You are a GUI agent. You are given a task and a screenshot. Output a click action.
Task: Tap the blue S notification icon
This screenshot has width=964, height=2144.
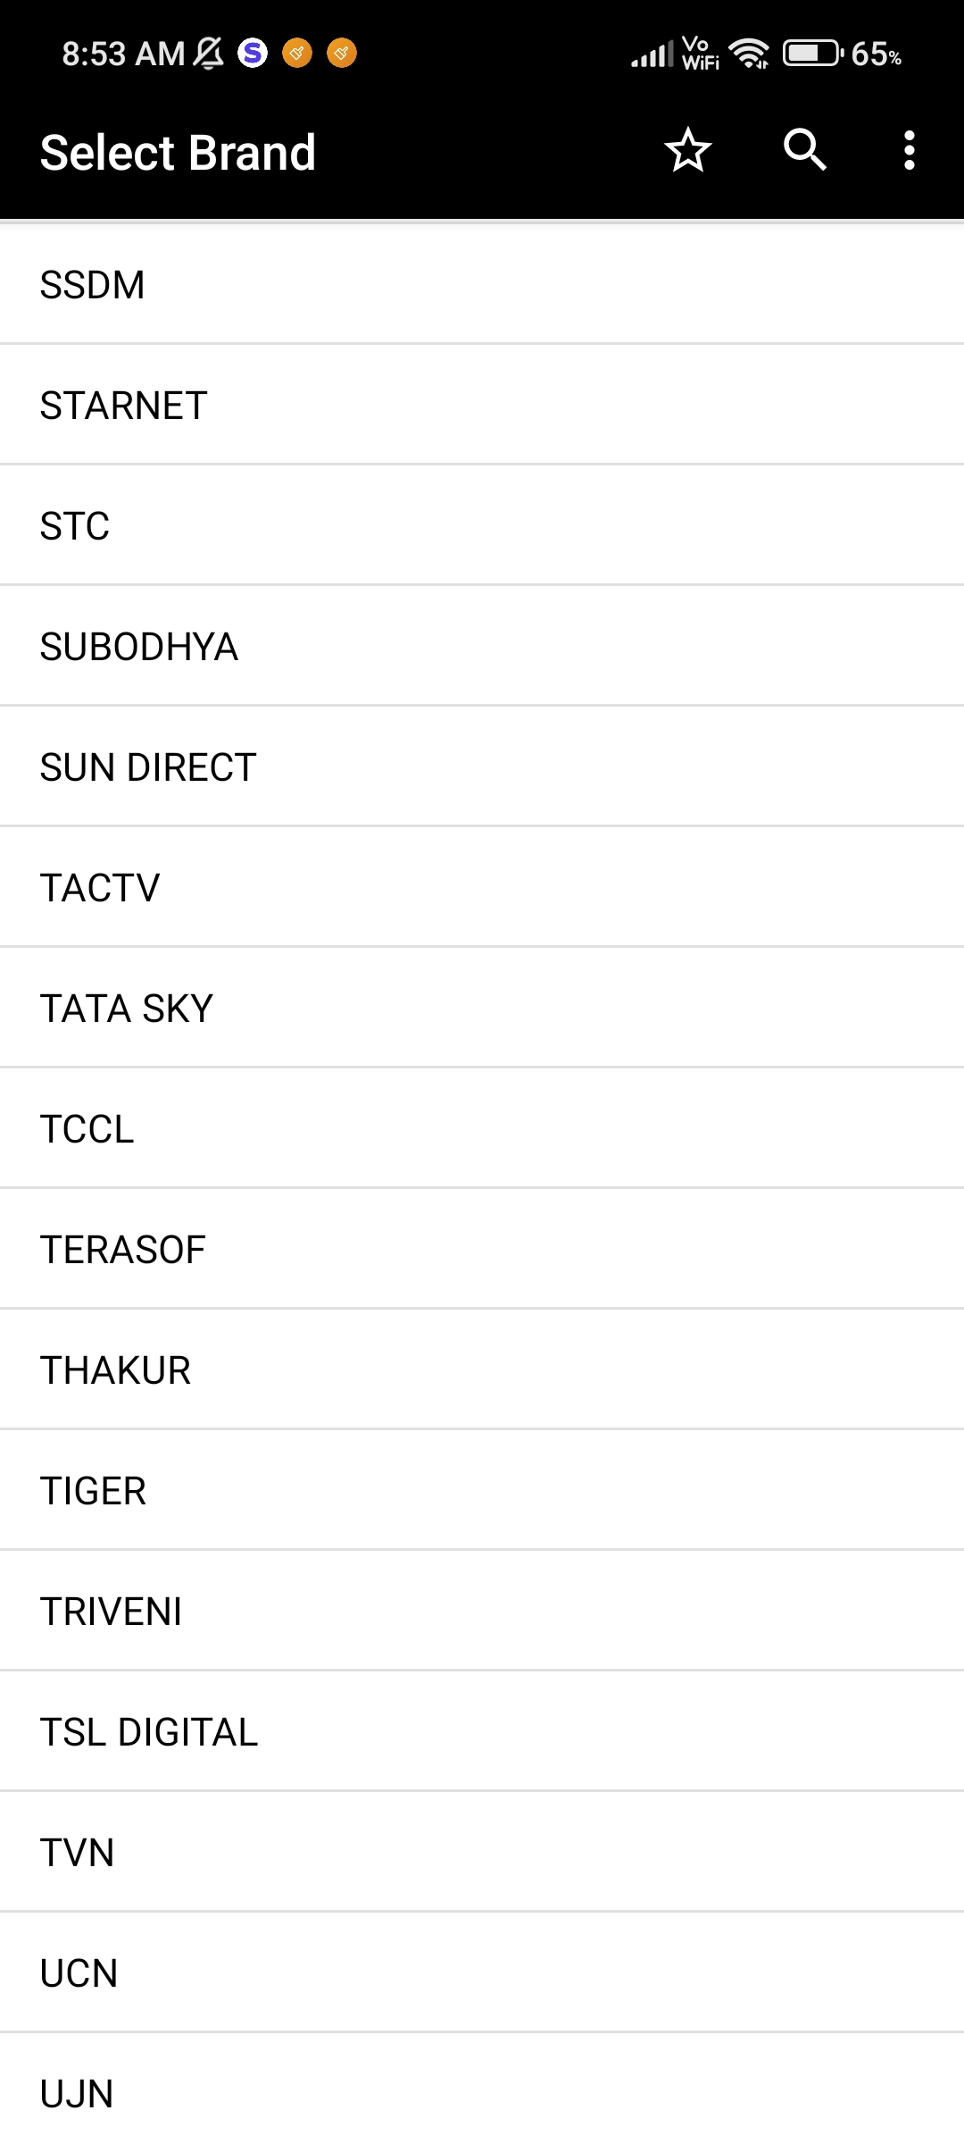tap(253, 54)
